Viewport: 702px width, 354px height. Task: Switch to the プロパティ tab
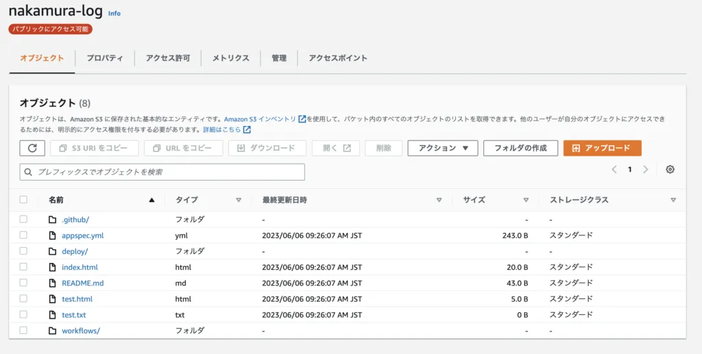(x=105, y=58)
